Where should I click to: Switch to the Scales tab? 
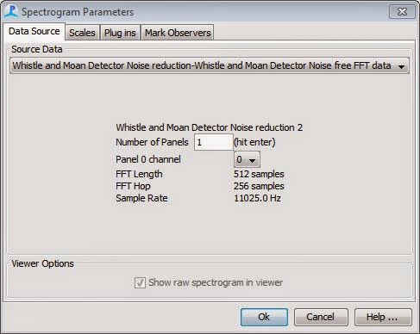(x=82, y=33)
